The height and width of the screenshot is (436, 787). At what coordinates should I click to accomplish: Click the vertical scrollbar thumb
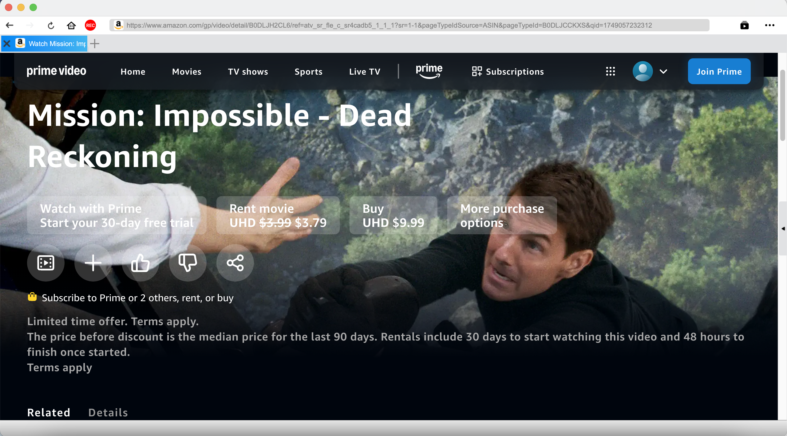[783, 105]
